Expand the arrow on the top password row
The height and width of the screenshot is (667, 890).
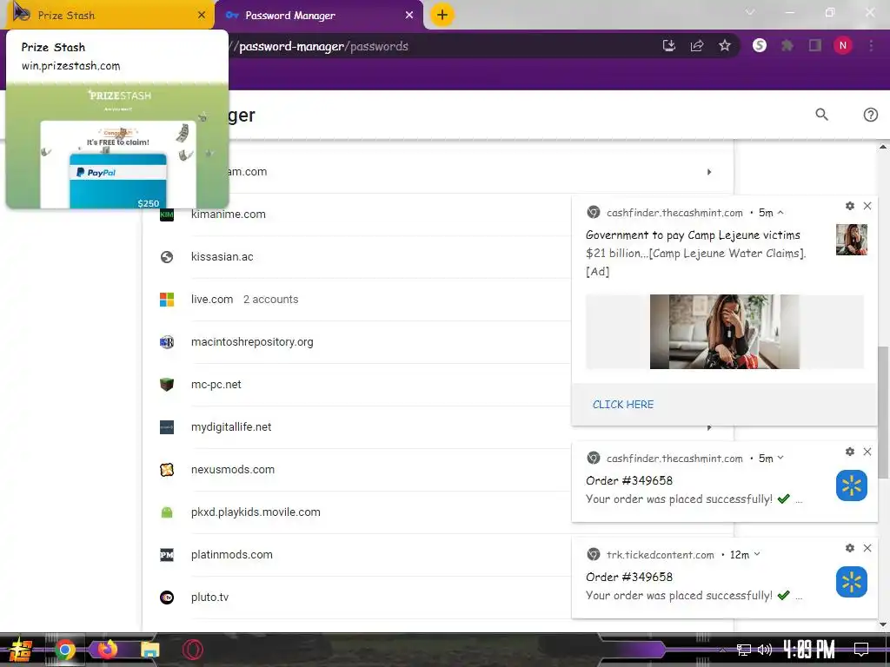(x=709, y=172)
